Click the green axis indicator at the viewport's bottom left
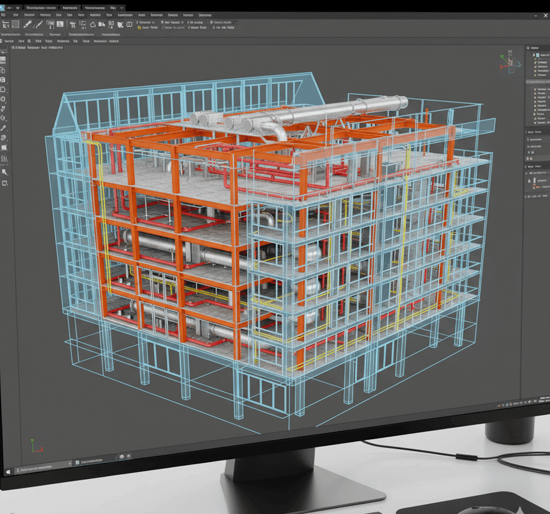Image resolution: width=550 pixels, height=514 pixels. [x=32, y=440]
